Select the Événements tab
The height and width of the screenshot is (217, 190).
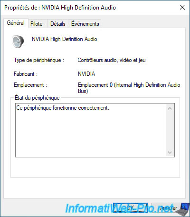point(85,24)
